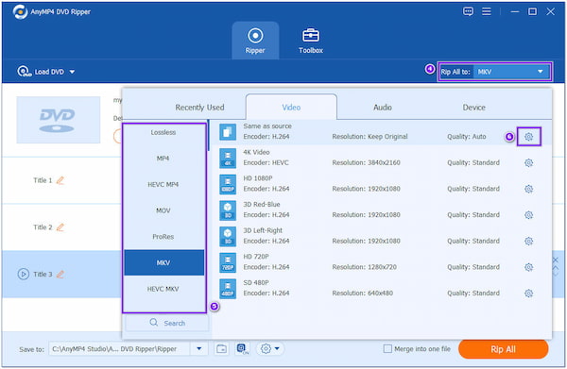
Task: Switch to the Device tab
Action: point(473,108)
